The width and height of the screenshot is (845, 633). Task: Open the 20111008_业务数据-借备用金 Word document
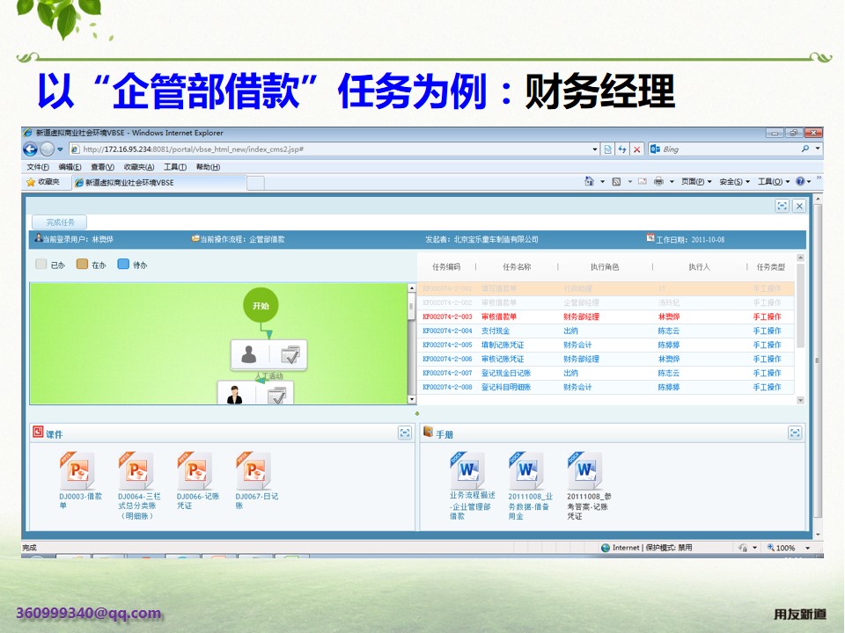pyautogui.click(x=529, y=484)
